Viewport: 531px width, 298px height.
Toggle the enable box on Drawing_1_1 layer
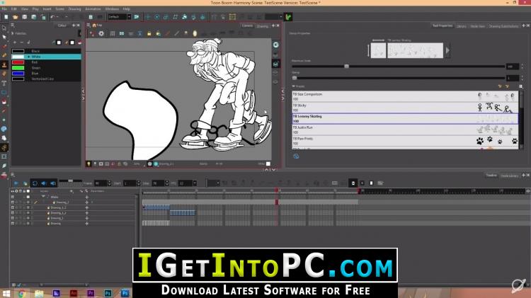13,212
